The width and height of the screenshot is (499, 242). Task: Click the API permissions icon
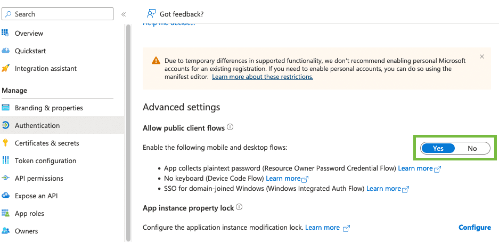coord(5,178)
